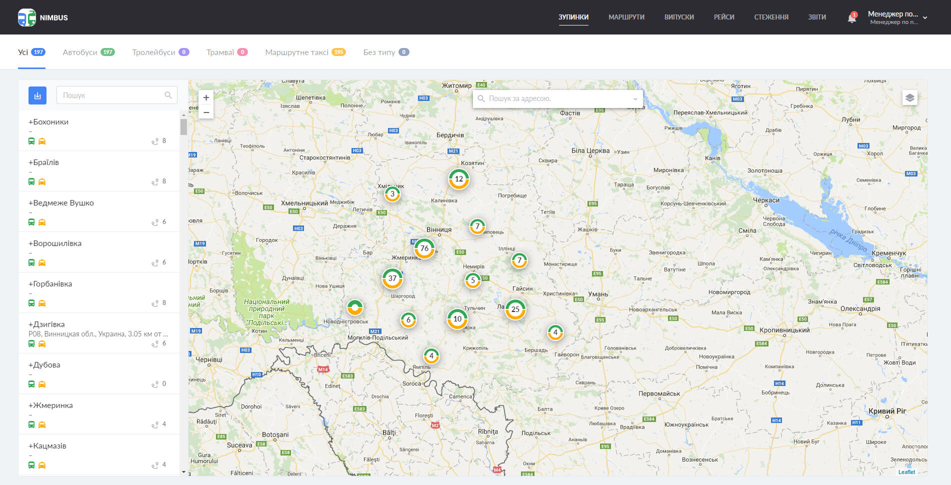Open the notifications bell
The width and height of the screenshot is (951, 485).
click(x=852, y=18)
